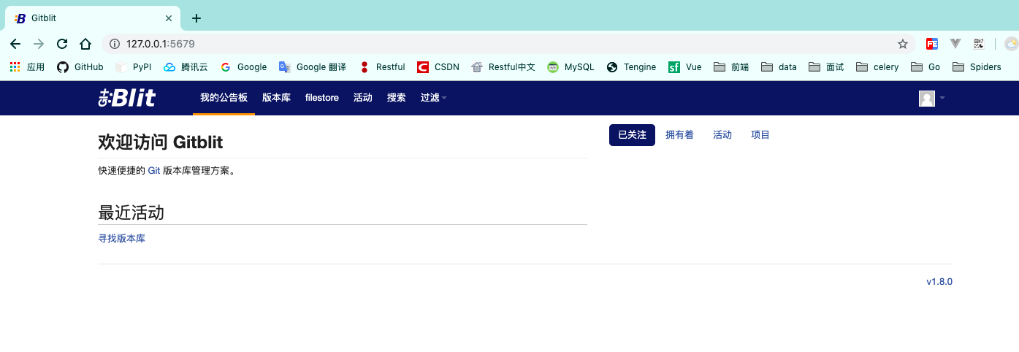Image resolution: width=1019 pixels, height=352 pixels.
Task: Expand the user avatar dropdown arrow
Action: point(942,98)
